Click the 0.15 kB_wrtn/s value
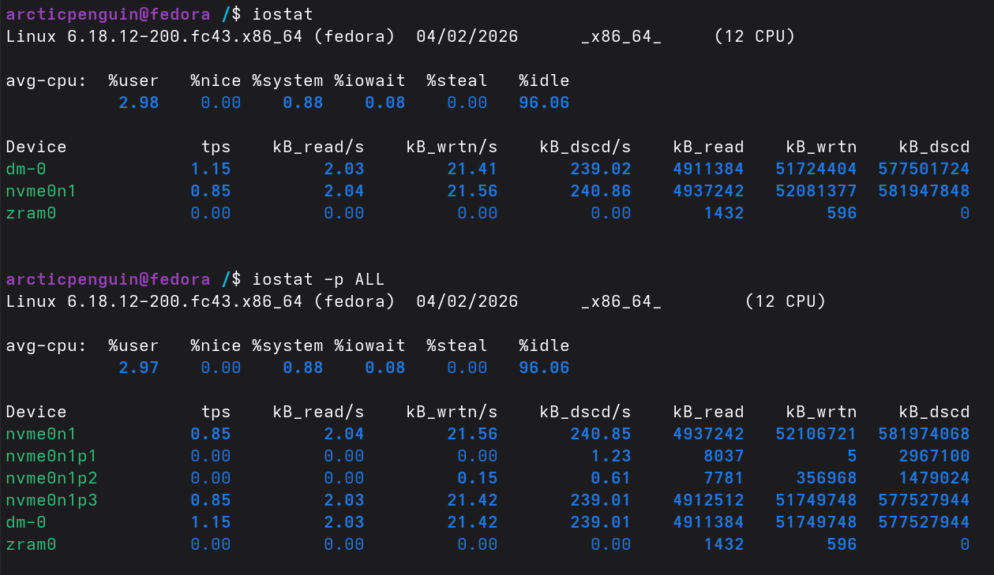994x575 pixels. pyautogui.click(x=478, y=478)
